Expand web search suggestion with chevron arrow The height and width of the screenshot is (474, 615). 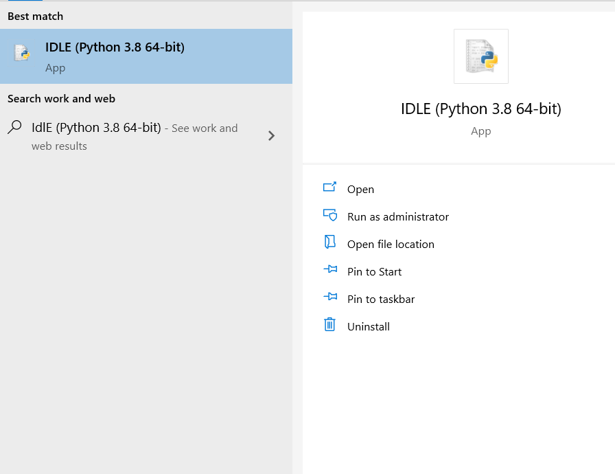click(x=271, y=136)
